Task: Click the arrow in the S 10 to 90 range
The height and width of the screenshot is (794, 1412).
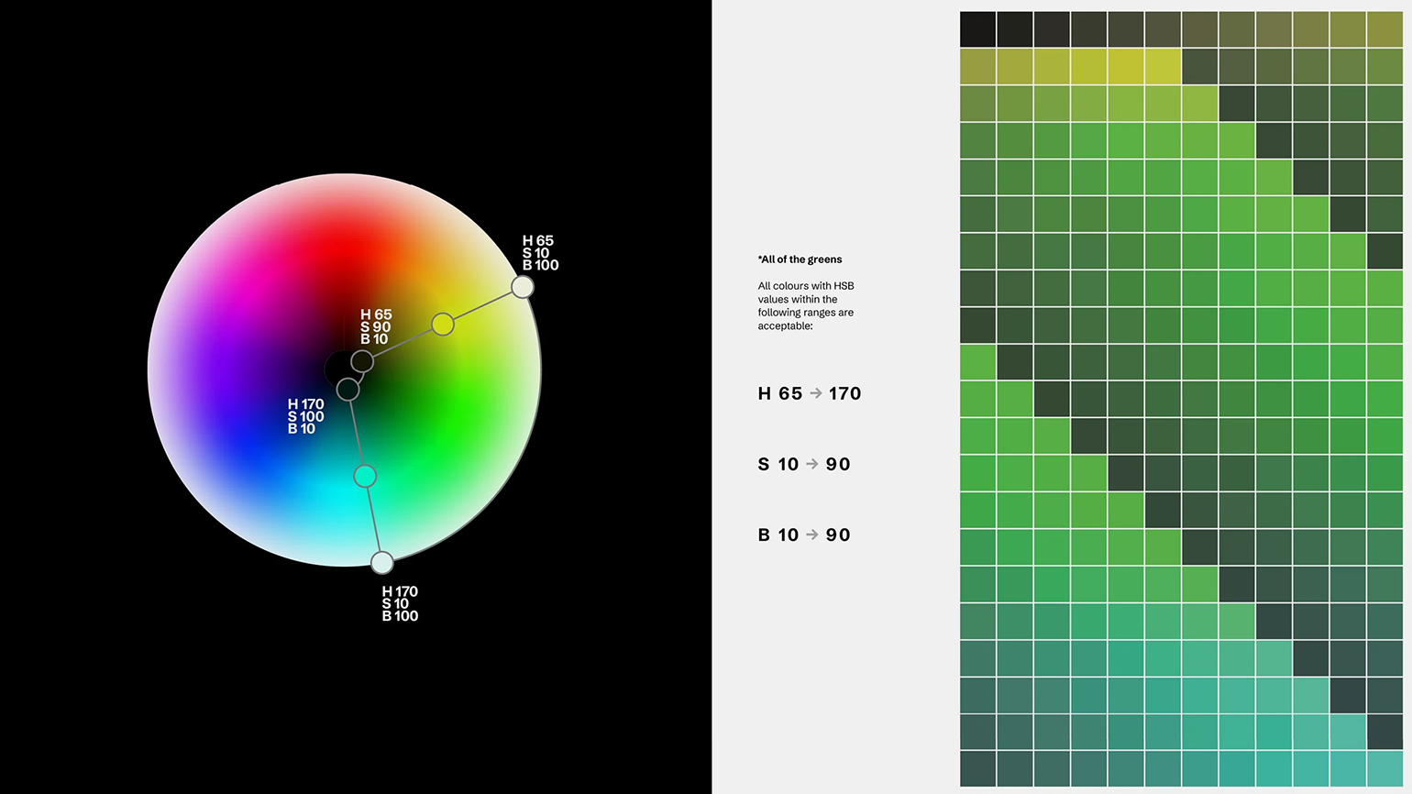Action: [811, 464]
